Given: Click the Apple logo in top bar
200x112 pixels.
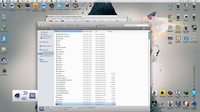Looking at the screenshot, I should [x=3, y=1].
